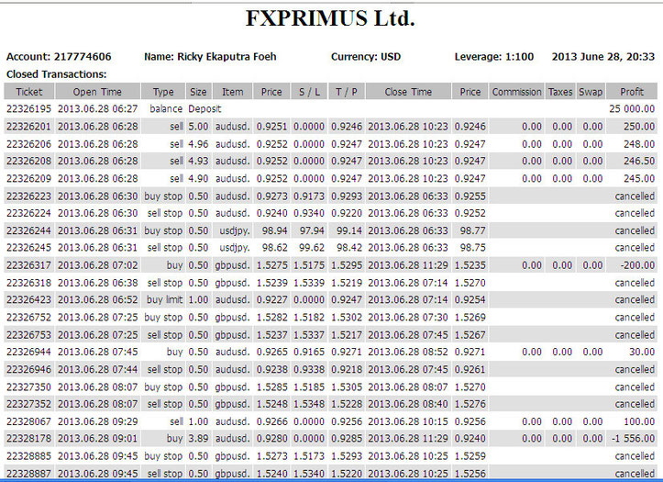Screen dimensions: 663x482
Task: Click the date 2013 June 28, 20:33
Action: (603, 57)
